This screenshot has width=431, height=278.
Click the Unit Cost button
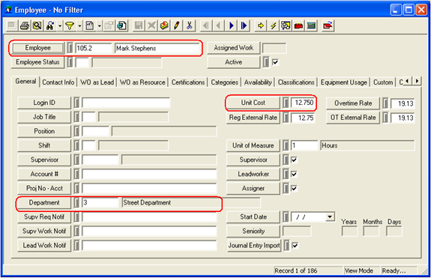(253, 103)
